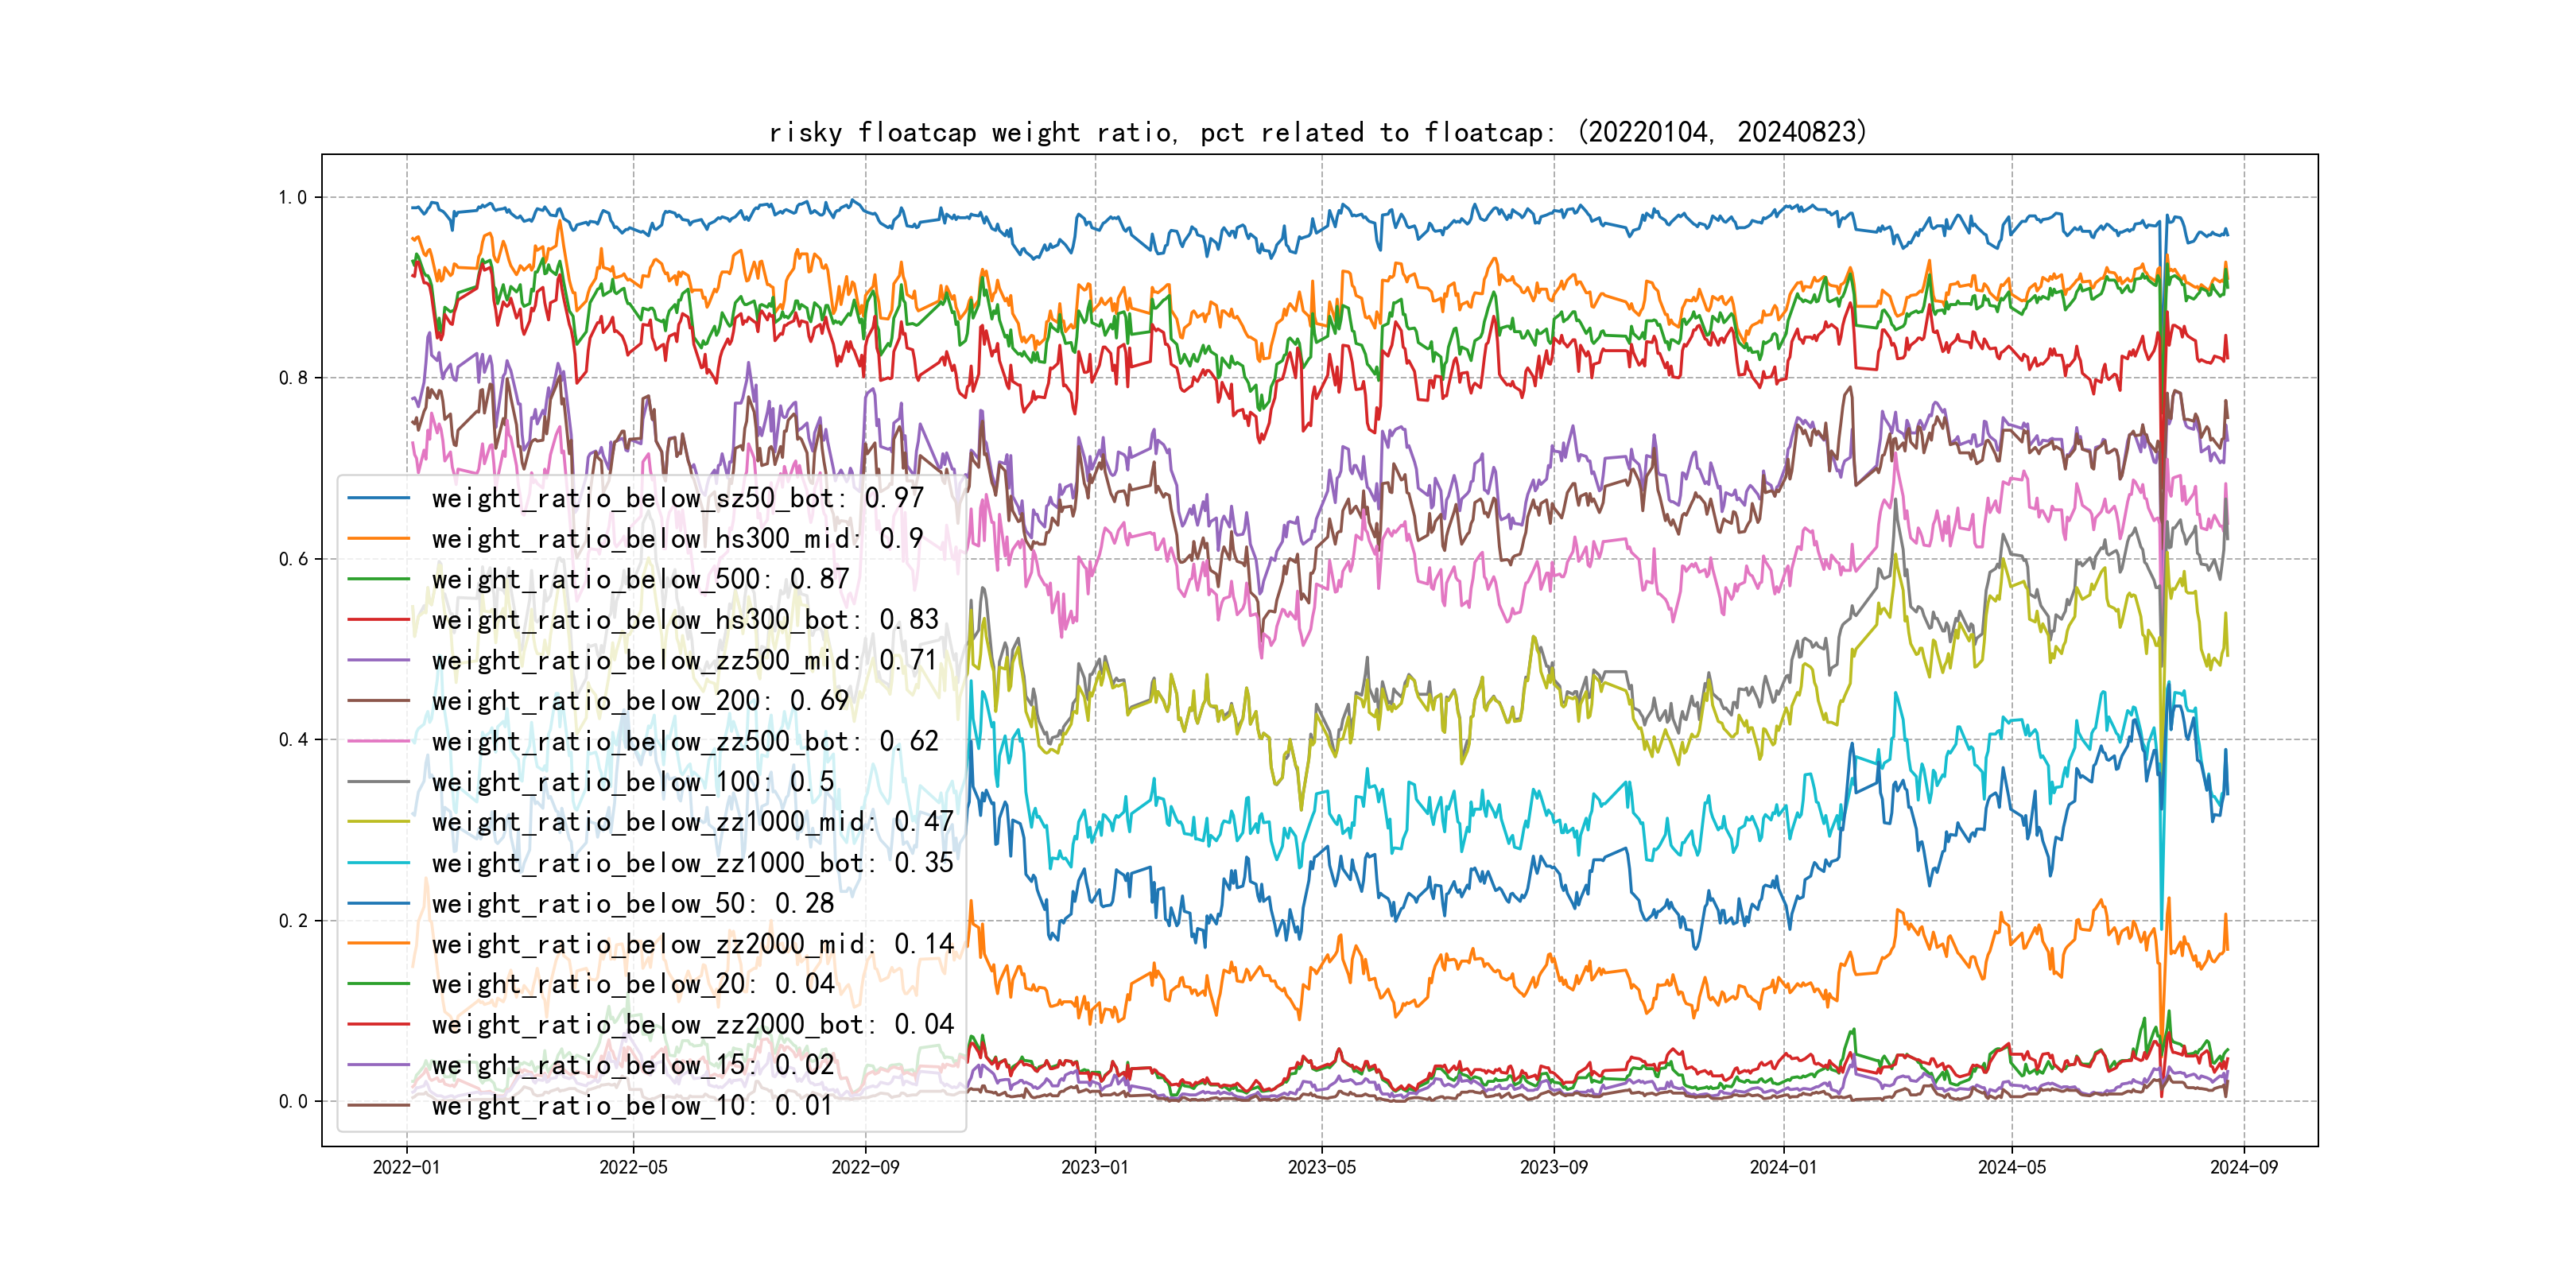Click purple line swatch for zz500_mid legend
Screen dimensions: 2576x1288
[378, 661]
